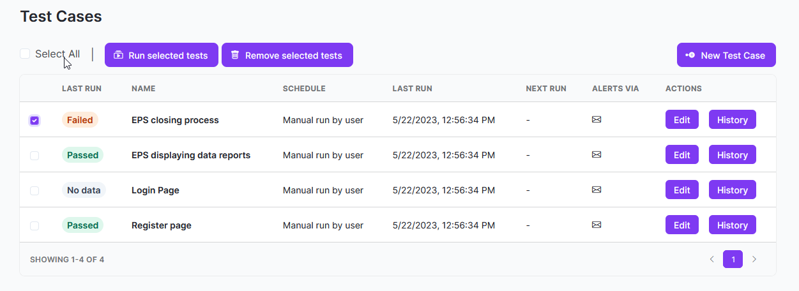Click the play icon in Run selected tests
The image size is (799, 291).
[118, 55]
